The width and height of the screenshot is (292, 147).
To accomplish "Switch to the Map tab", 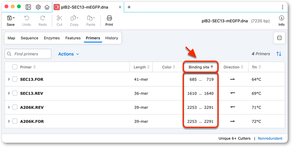I will (x=11, y=38).
